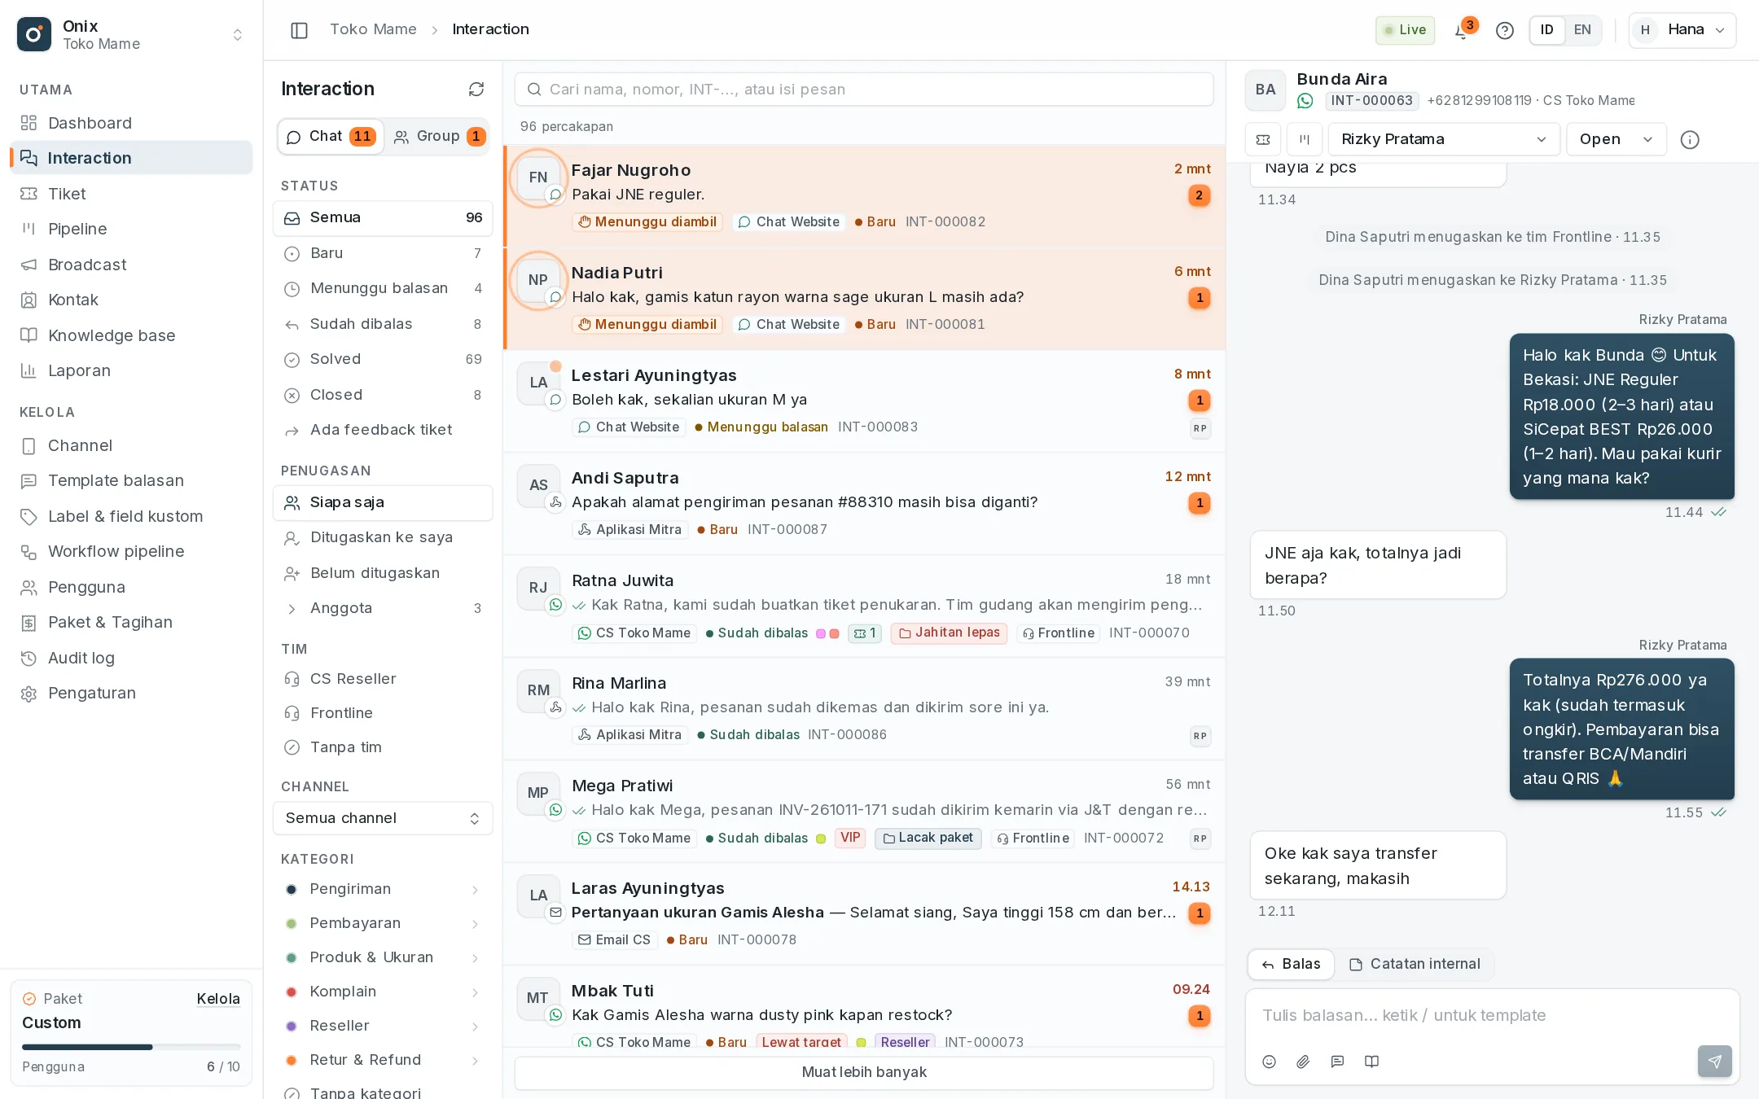The image size is (1759, 1099).
Task: Toggle the sidebar collapse icon
Action: 299,30
